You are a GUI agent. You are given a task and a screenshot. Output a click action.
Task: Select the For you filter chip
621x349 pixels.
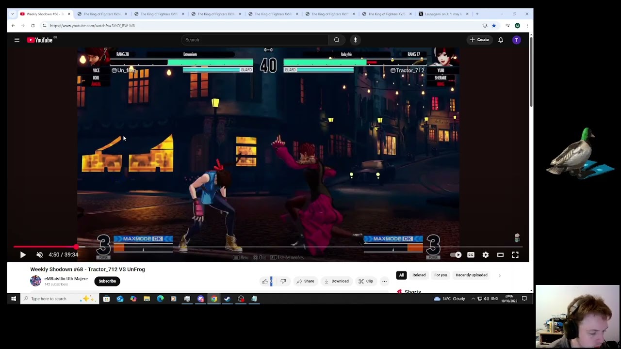441,275
